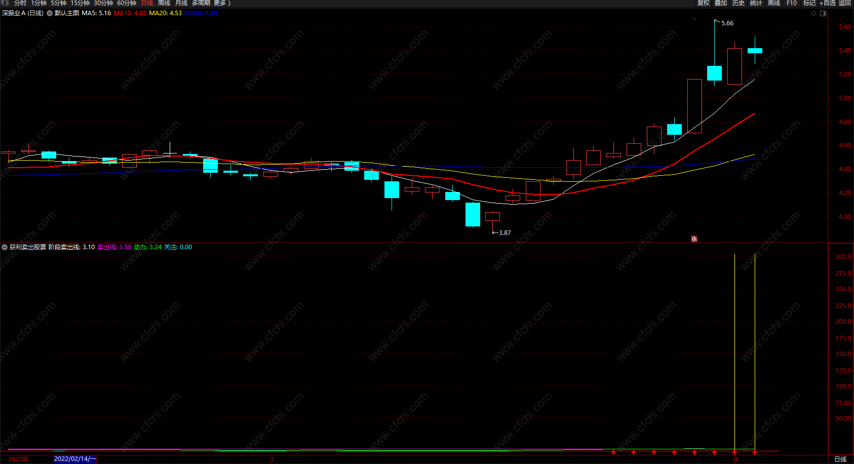
Task: Click the time axis month marker 4
Action: tap(736, 459)
